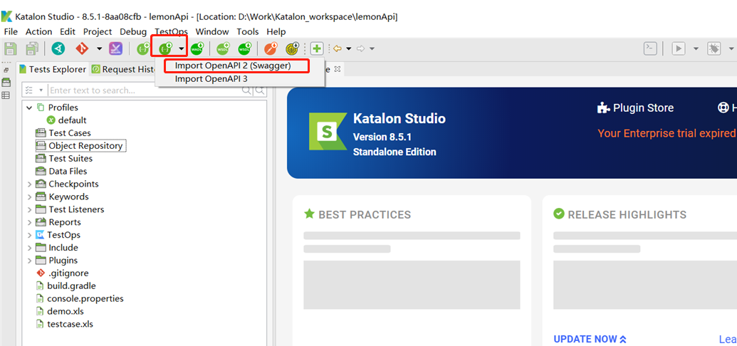Expand the Test Listeners folder
Screen dimensions: 737x346
29,210
